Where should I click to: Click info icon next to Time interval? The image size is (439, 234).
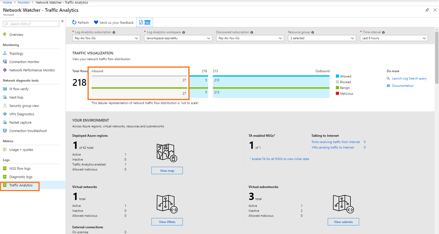pyautogui.click(x=383, y=32)
